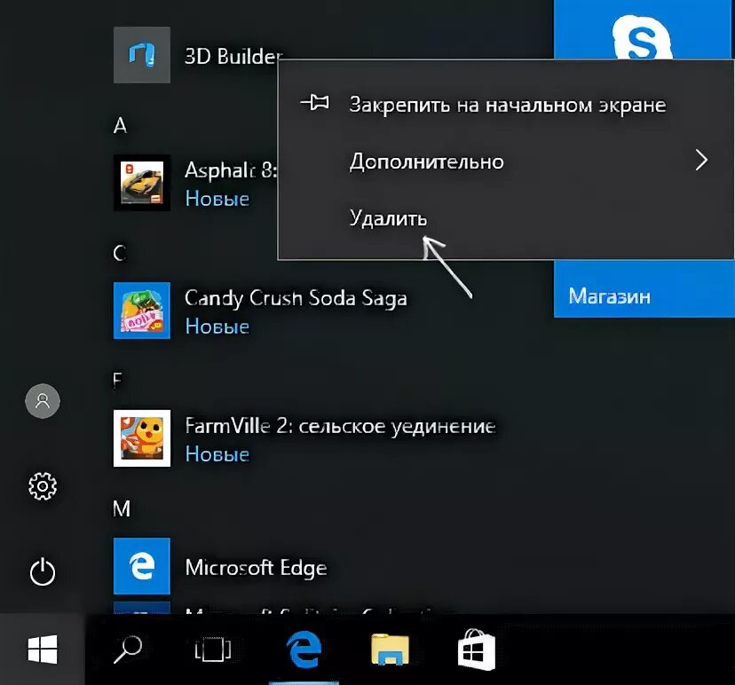
Task: Click 'Новые' under FarmVille 2
Action: pos(217,454)
